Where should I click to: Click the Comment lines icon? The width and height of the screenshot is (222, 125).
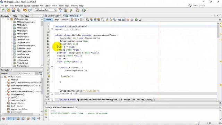pyautogui.click(x=136, y=20)
